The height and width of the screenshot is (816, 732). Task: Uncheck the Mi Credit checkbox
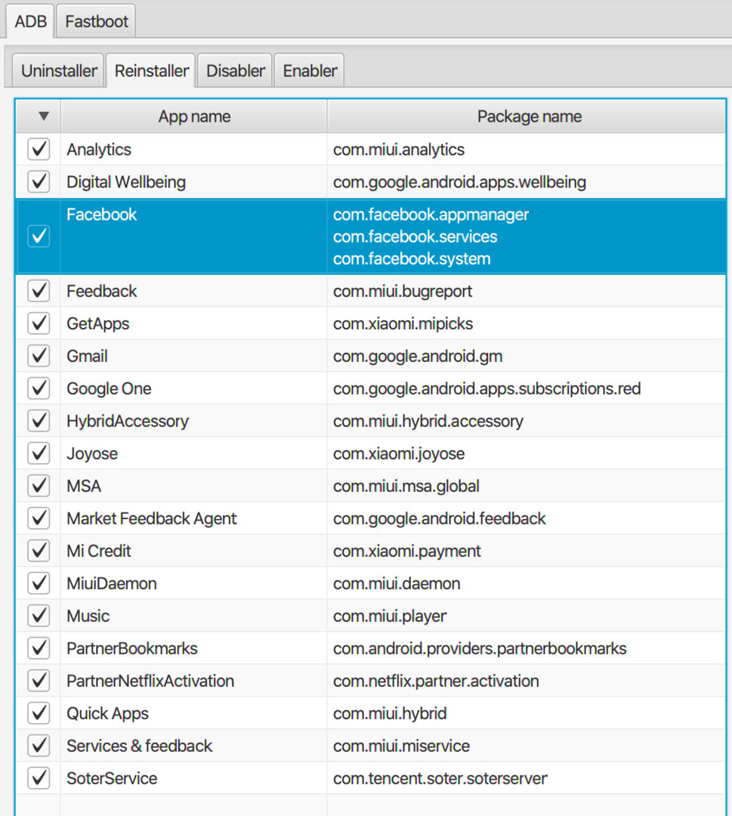(39, 551)
